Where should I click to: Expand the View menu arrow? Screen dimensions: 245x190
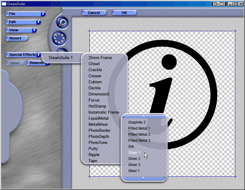tap(34, 30)
